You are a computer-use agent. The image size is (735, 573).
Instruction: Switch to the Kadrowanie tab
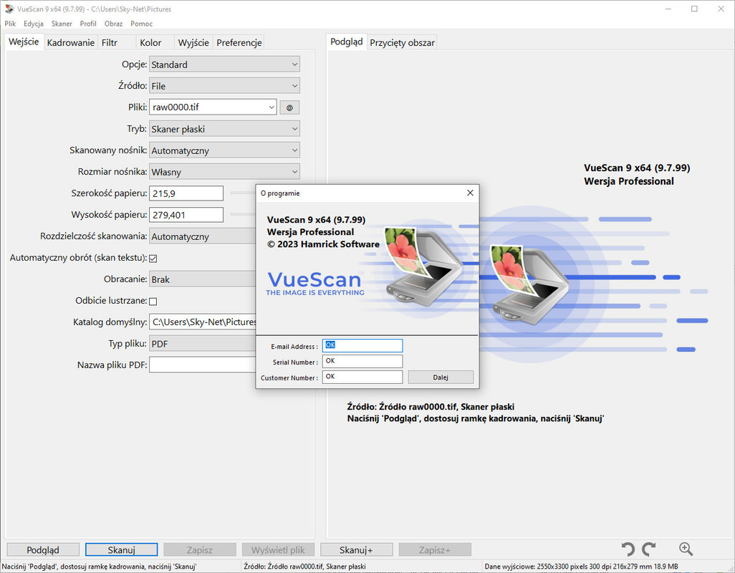[71, 42]
